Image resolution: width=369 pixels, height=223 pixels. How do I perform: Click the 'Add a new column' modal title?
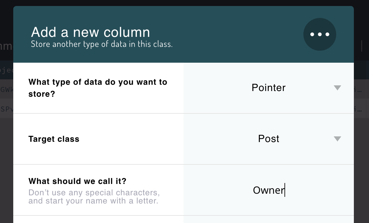click(91, 32)
